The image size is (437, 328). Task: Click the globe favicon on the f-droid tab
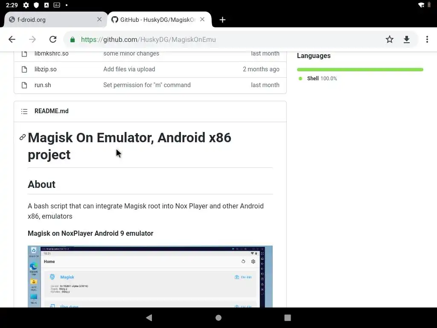point(12,20)
